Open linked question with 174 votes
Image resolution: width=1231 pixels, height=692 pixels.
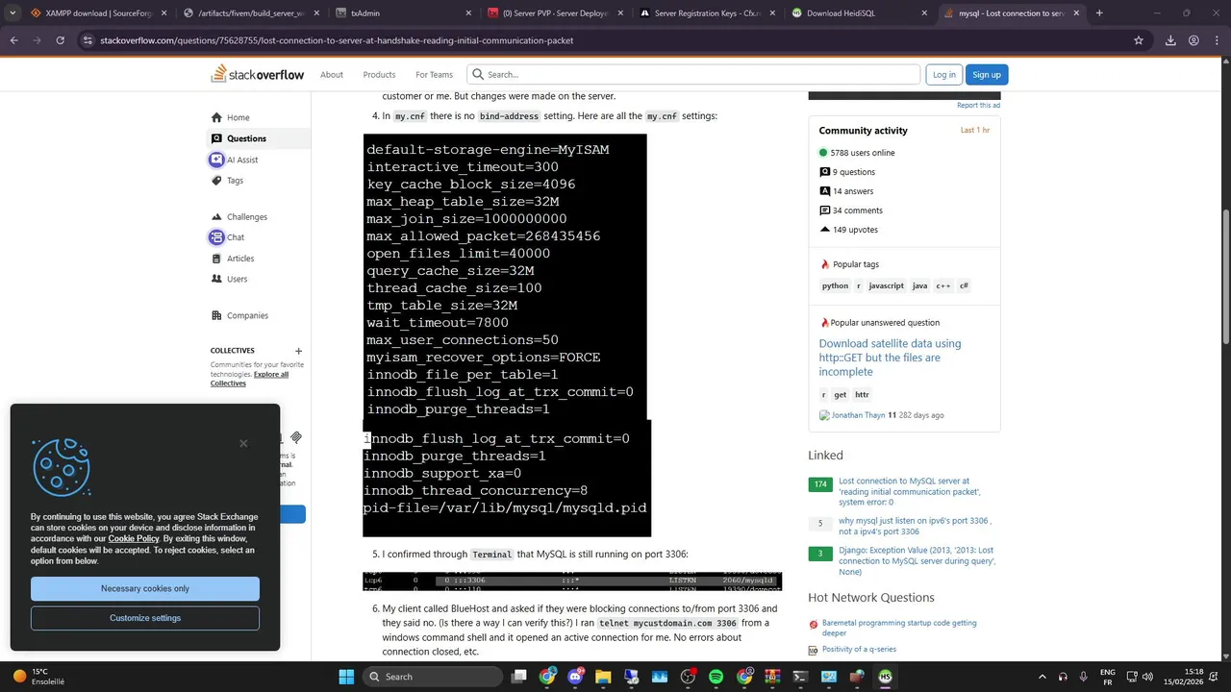[909, 491]
